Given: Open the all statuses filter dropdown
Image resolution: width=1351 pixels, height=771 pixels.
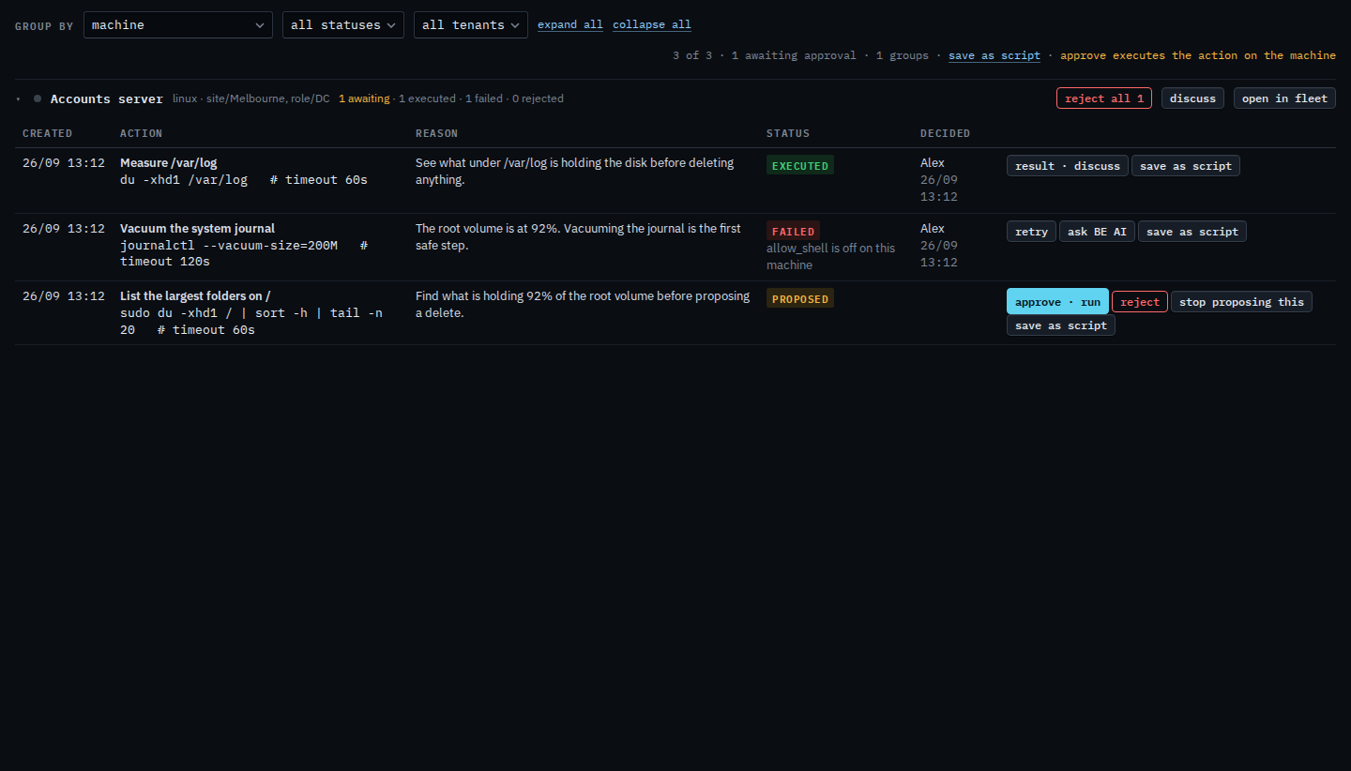Looking at the screenshot, I should pos(343,25).
